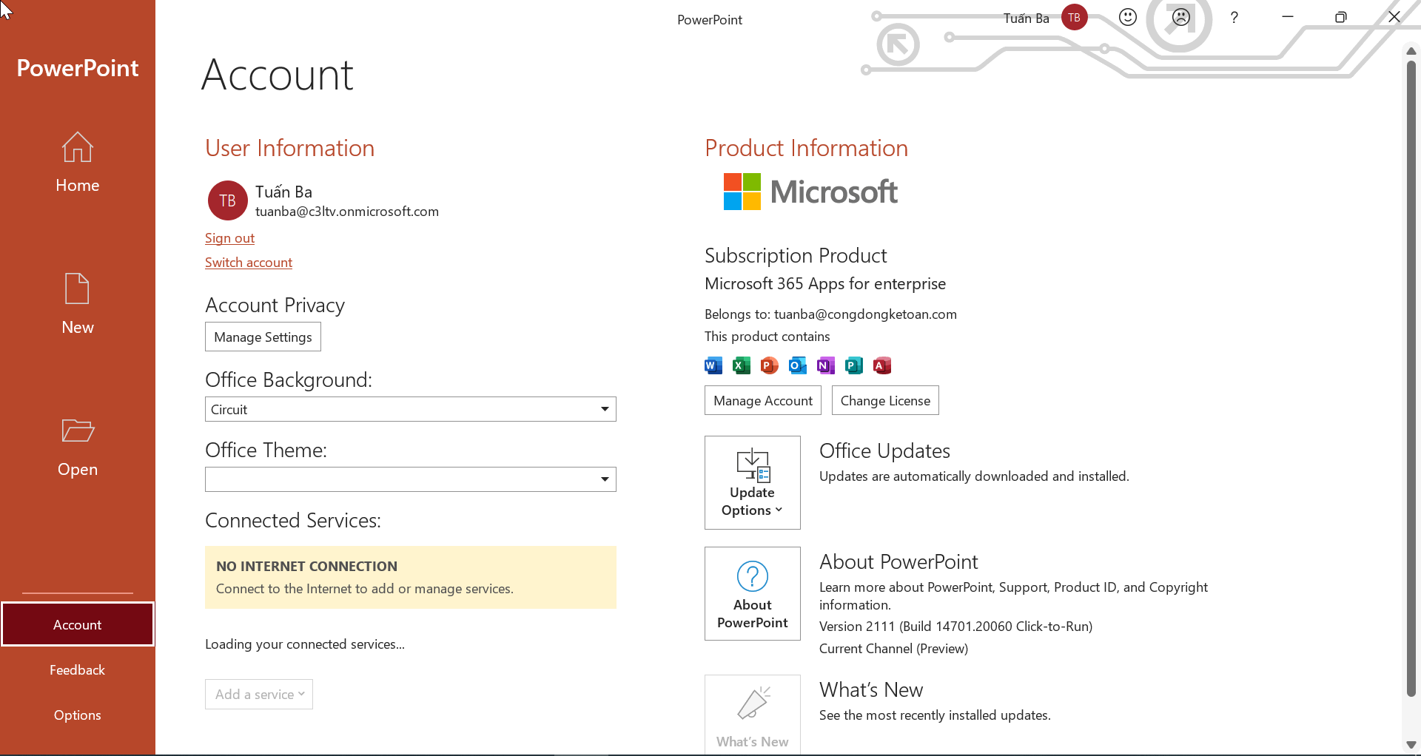Click the scrollbar down arrow
1421x756 pixels.
(1411, 745)
